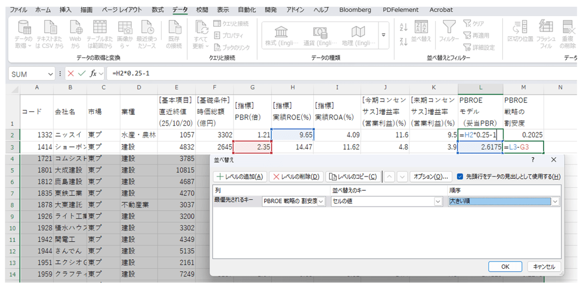Open the 並べ替えのキー dropdown
This screenshot has height=286, width=582.
(438, 201)
